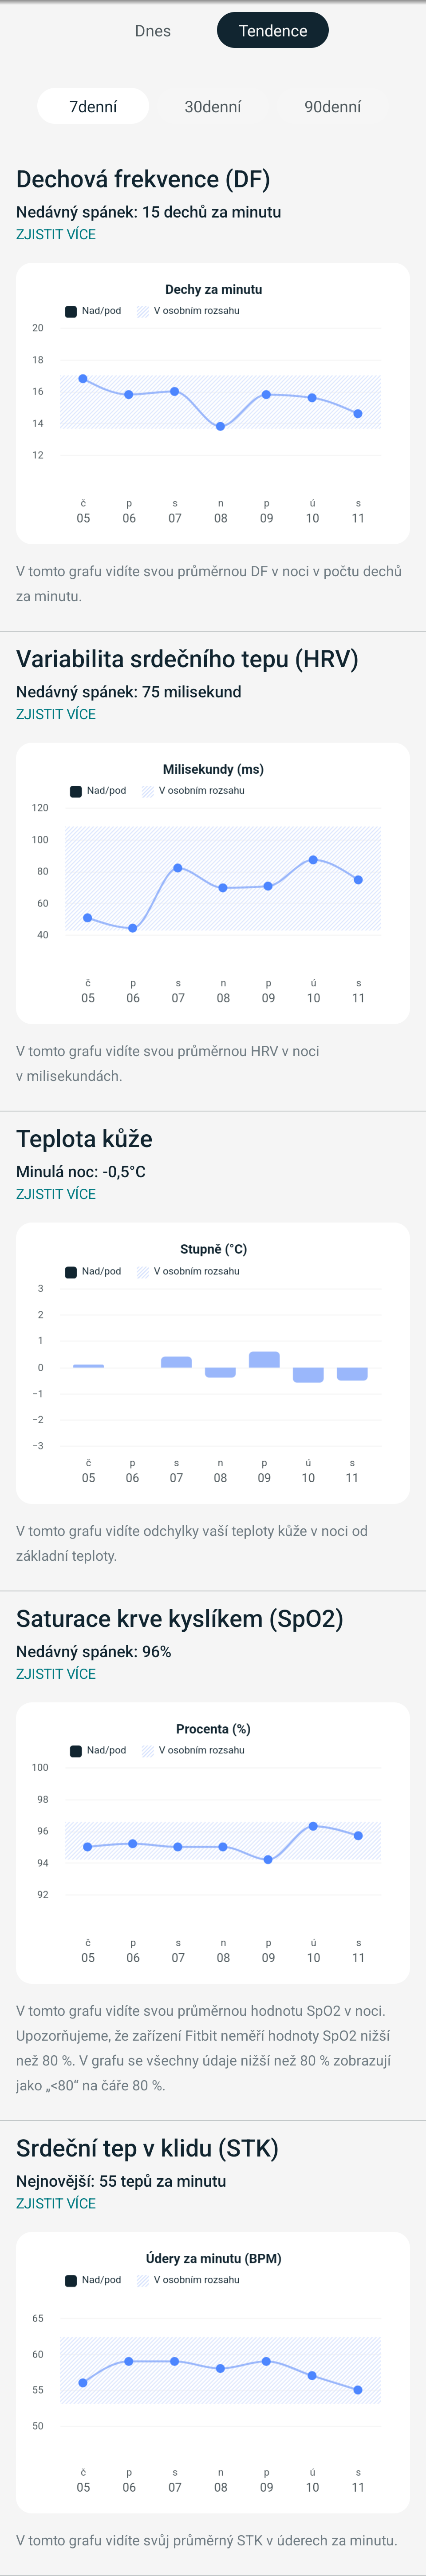
Task: Tap hatched personal range icon in BPM chart
Action: (x=143, y=2280)
